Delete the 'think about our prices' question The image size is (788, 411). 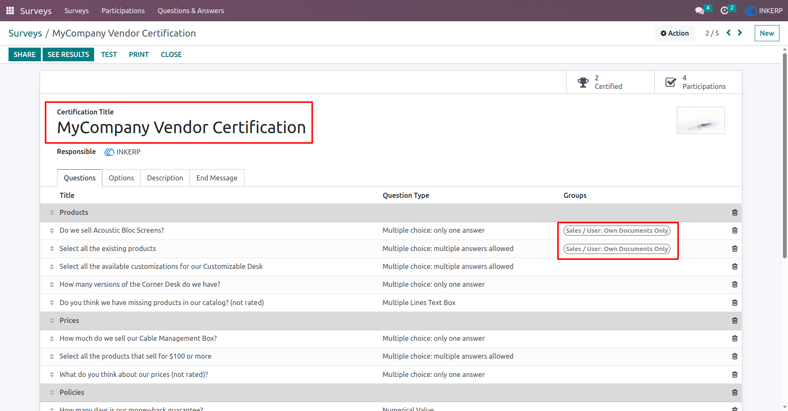[x=735, y=374]
